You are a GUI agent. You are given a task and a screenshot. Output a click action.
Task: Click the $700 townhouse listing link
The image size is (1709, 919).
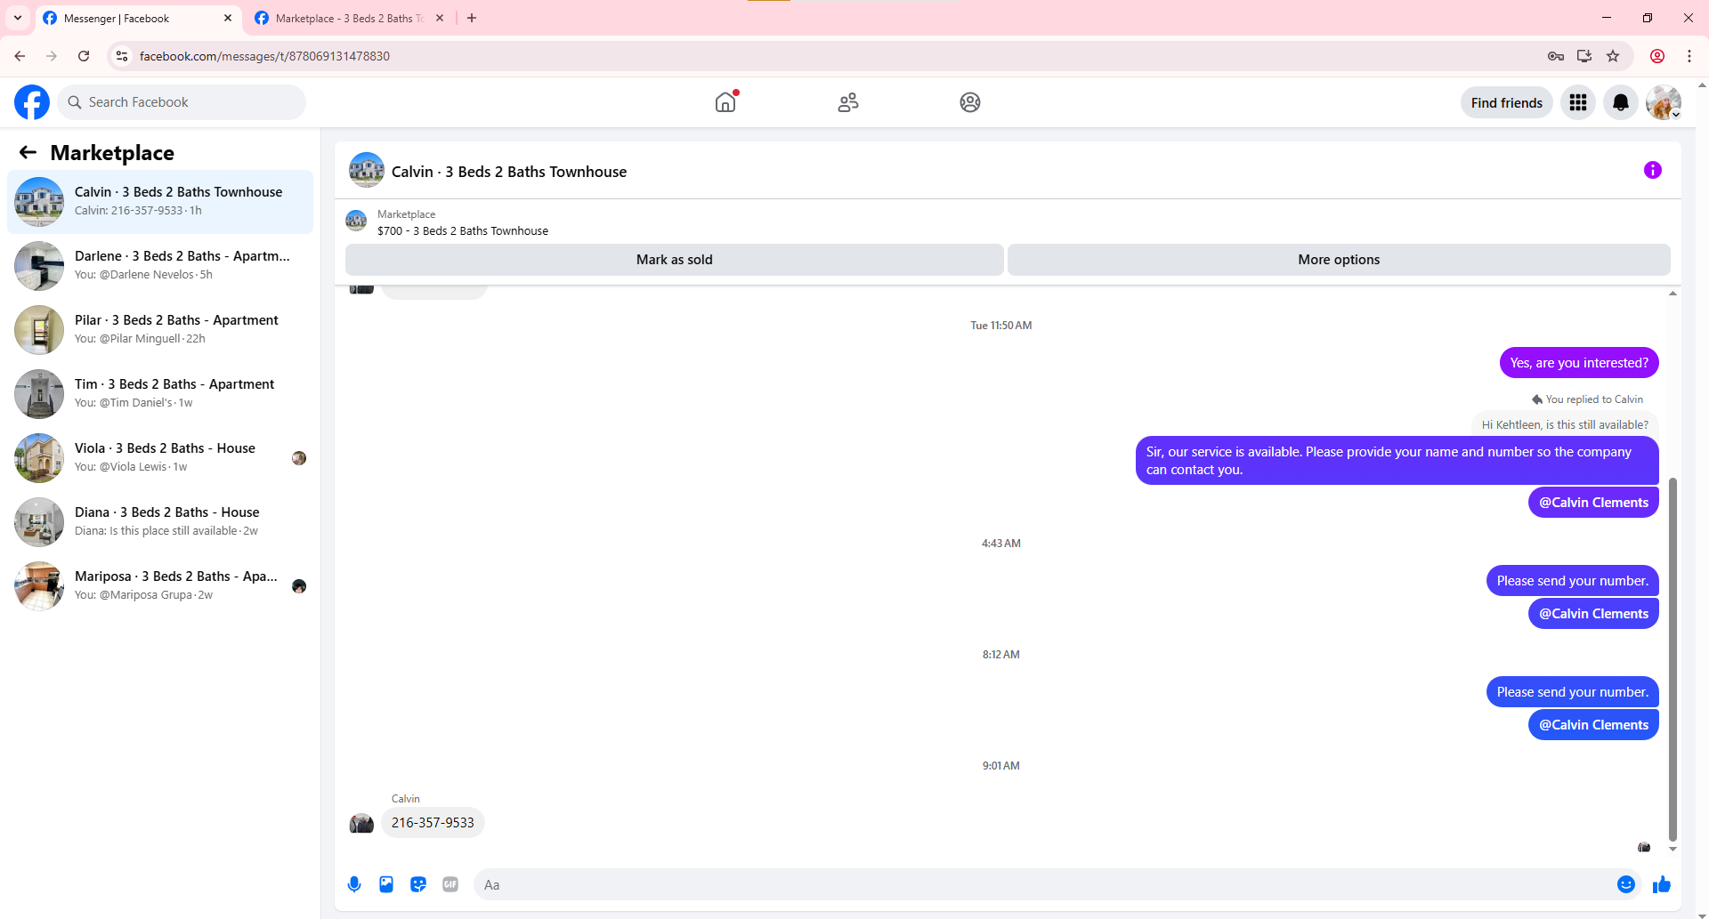[x=463, y=230]
